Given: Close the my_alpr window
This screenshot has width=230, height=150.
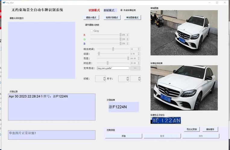Looking at the screenshot, I should [225, 2].
